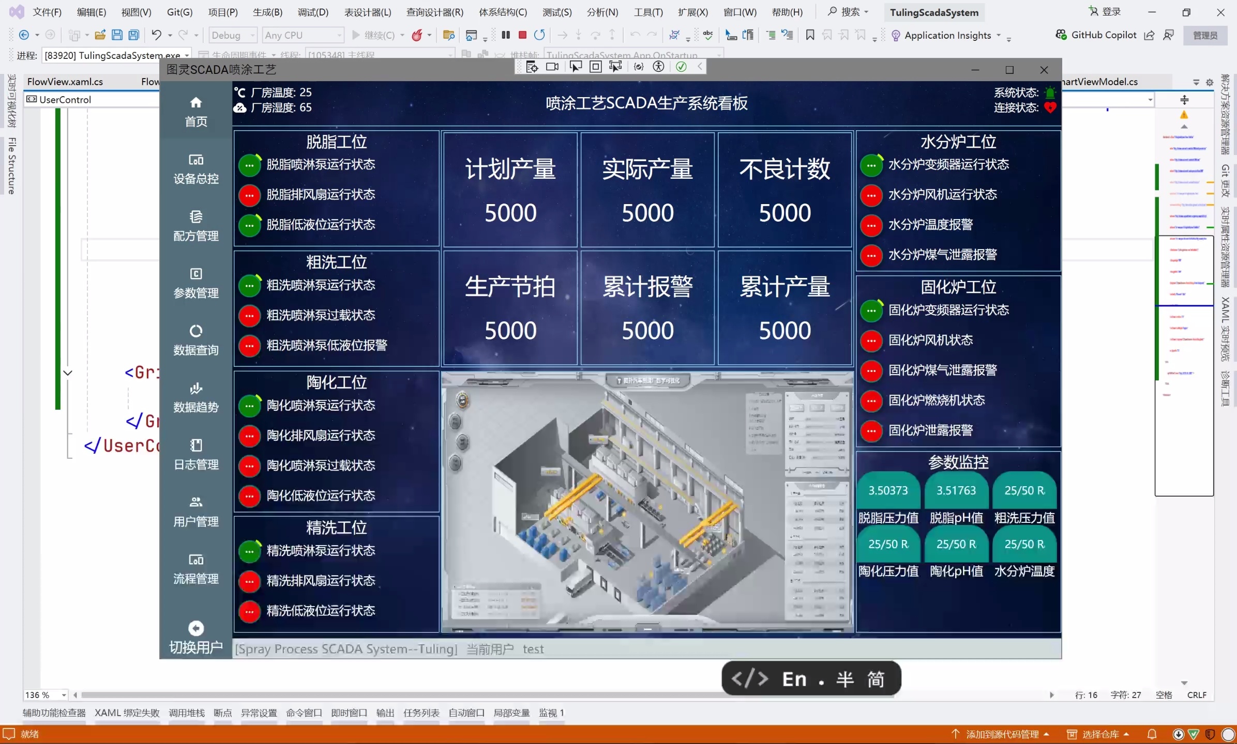Open 流程管理 flow management
This screenshot has height=744, width=1237.
click(196, 569)
